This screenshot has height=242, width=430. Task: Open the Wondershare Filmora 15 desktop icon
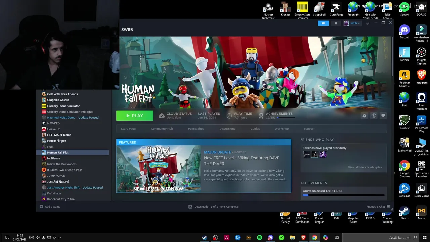click(421, 33)
